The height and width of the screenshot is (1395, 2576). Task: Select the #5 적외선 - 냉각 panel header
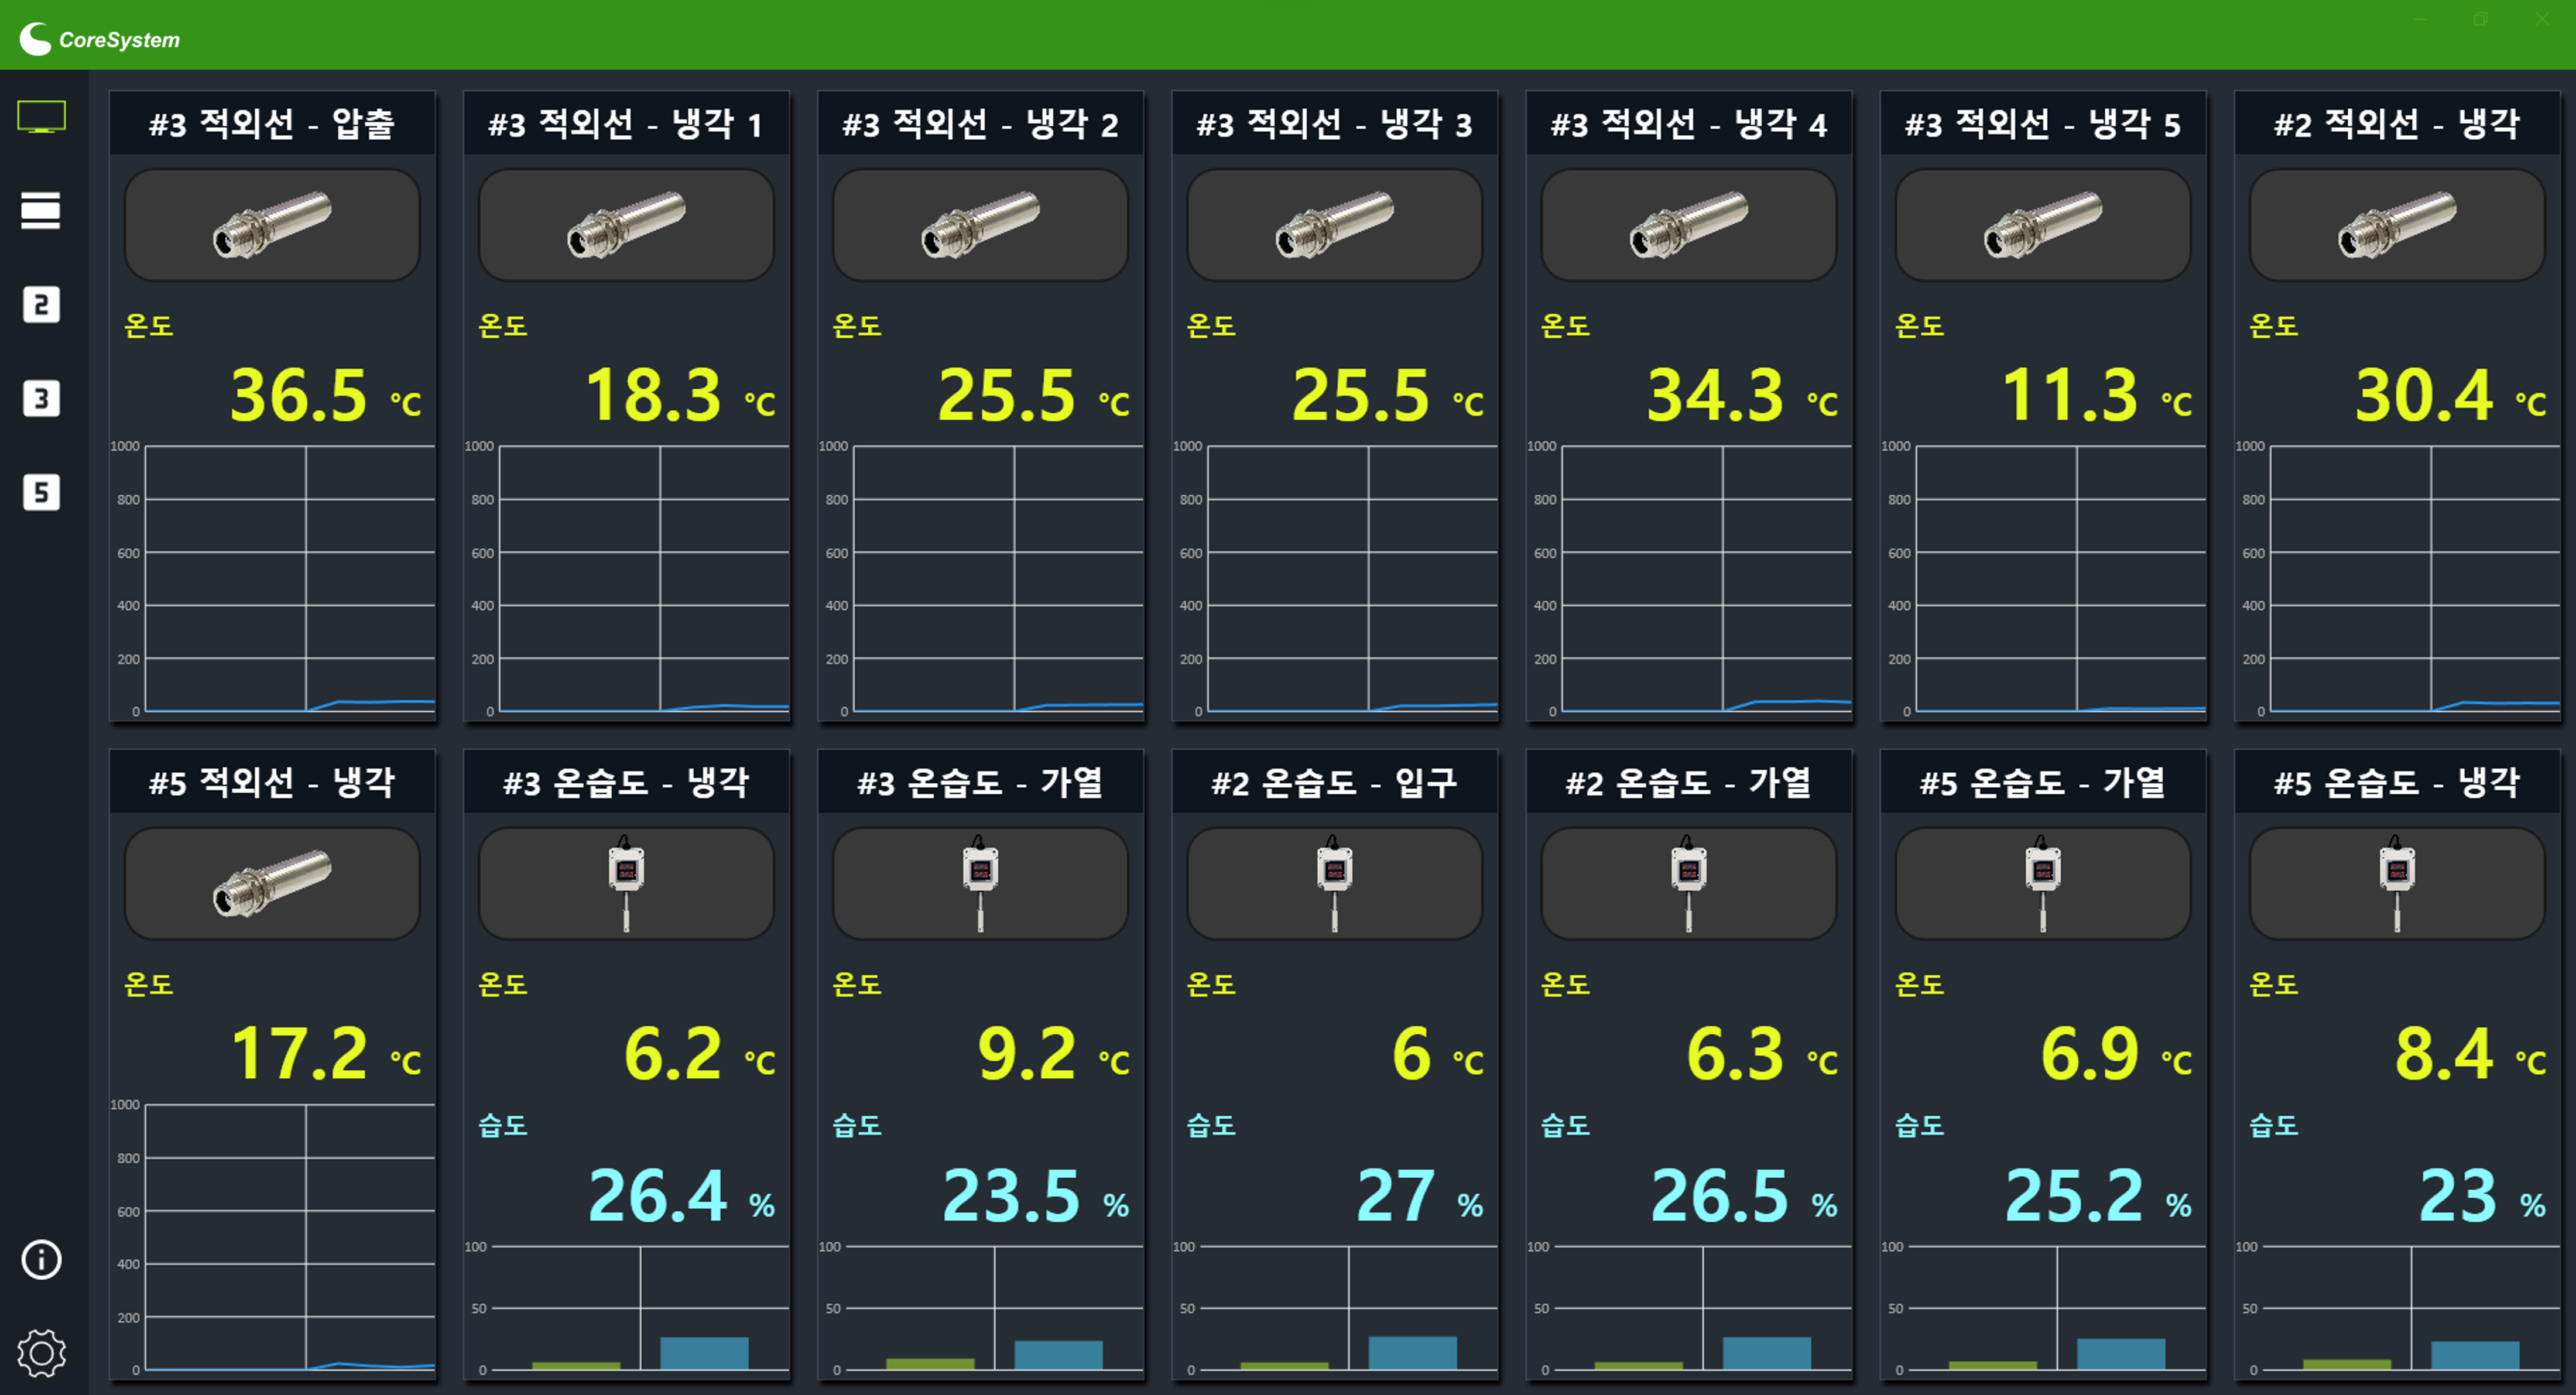click(272, 782)
